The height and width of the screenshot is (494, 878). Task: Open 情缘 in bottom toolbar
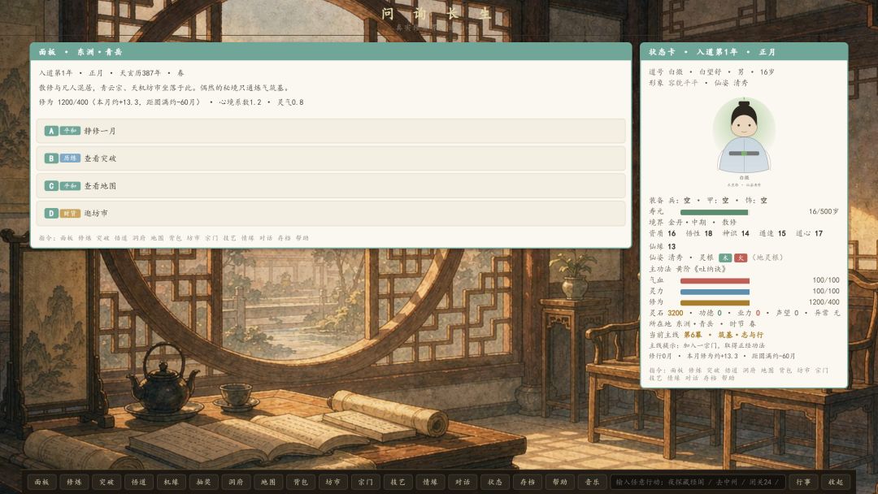pyautogui.click(x=430, y=482)
